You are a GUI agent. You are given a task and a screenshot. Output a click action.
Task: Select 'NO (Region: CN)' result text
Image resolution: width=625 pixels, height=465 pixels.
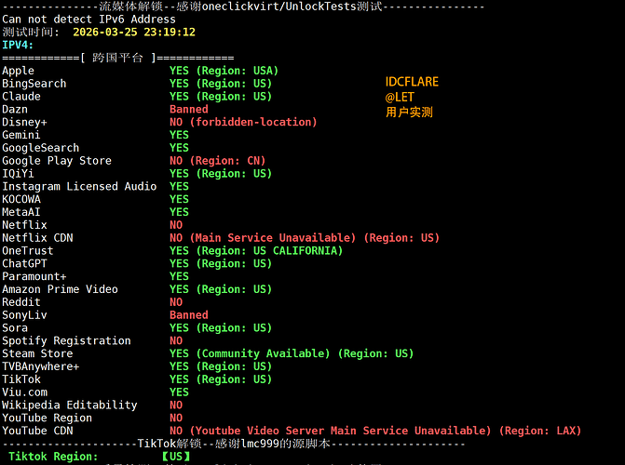coord(217,161)
